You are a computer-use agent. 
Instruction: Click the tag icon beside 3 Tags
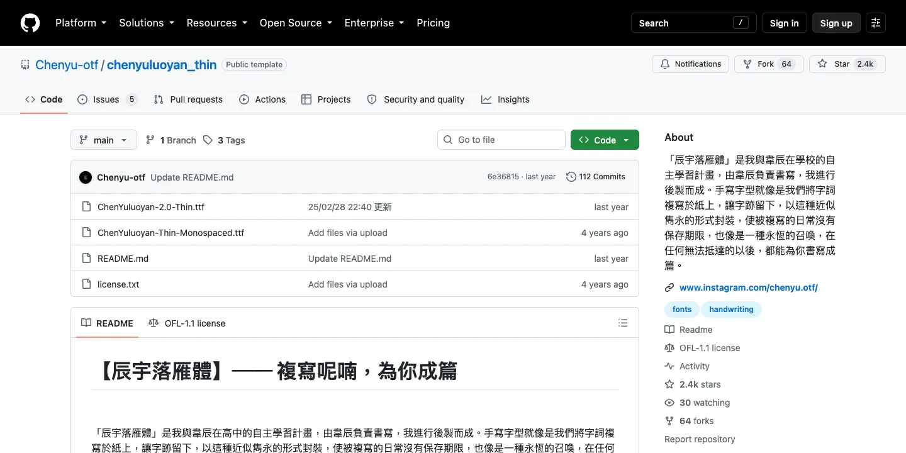point(208,140)
